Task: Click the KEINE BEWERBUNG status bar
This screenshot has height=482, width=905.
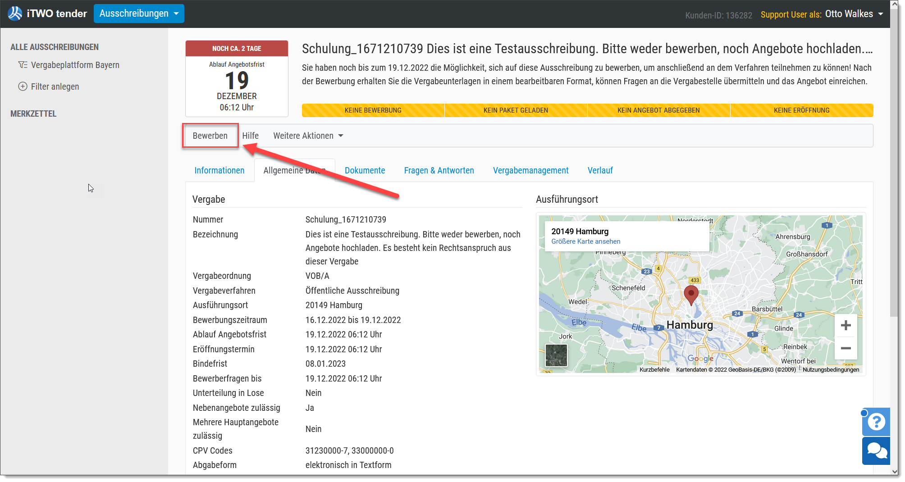Action: coord(373,110)
